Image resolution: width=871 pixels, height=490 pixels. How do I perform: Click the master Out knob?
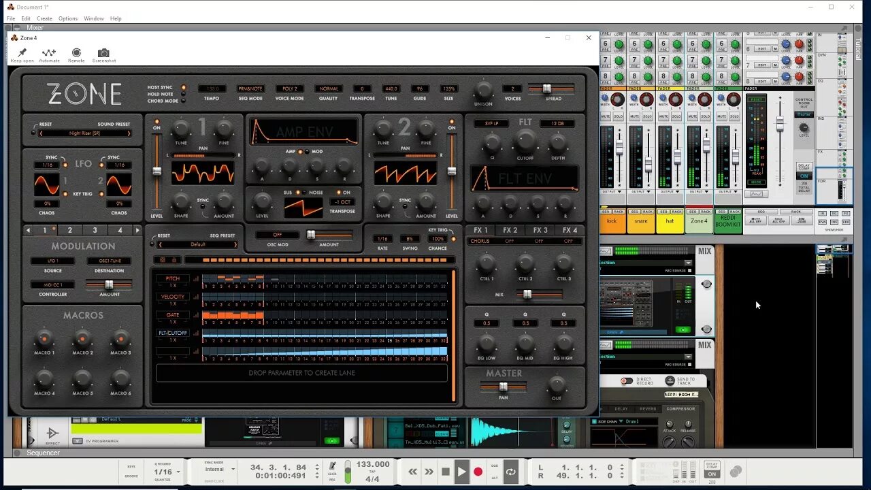(557, 384)
